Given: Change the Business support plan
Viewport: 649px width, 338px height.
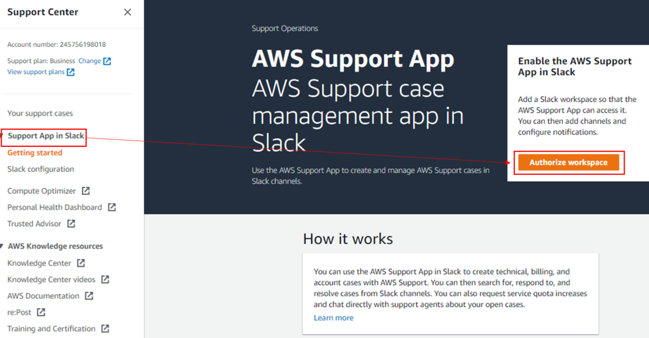Looking at the screenshot, I should pyautogui.click(x=90, y=61).
